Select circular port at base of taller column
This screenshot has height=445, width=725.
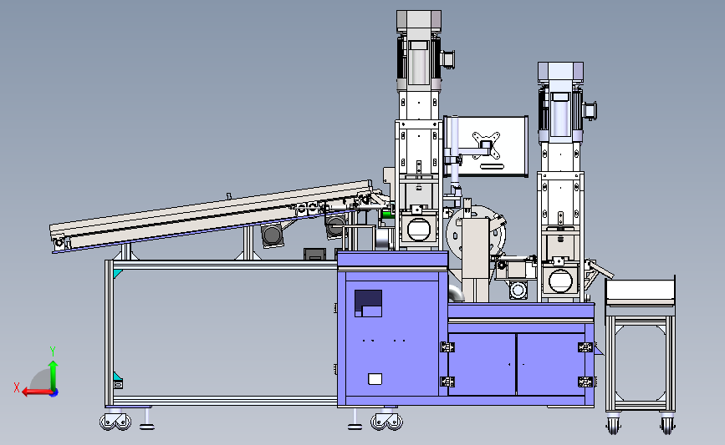tap(419, 230)
